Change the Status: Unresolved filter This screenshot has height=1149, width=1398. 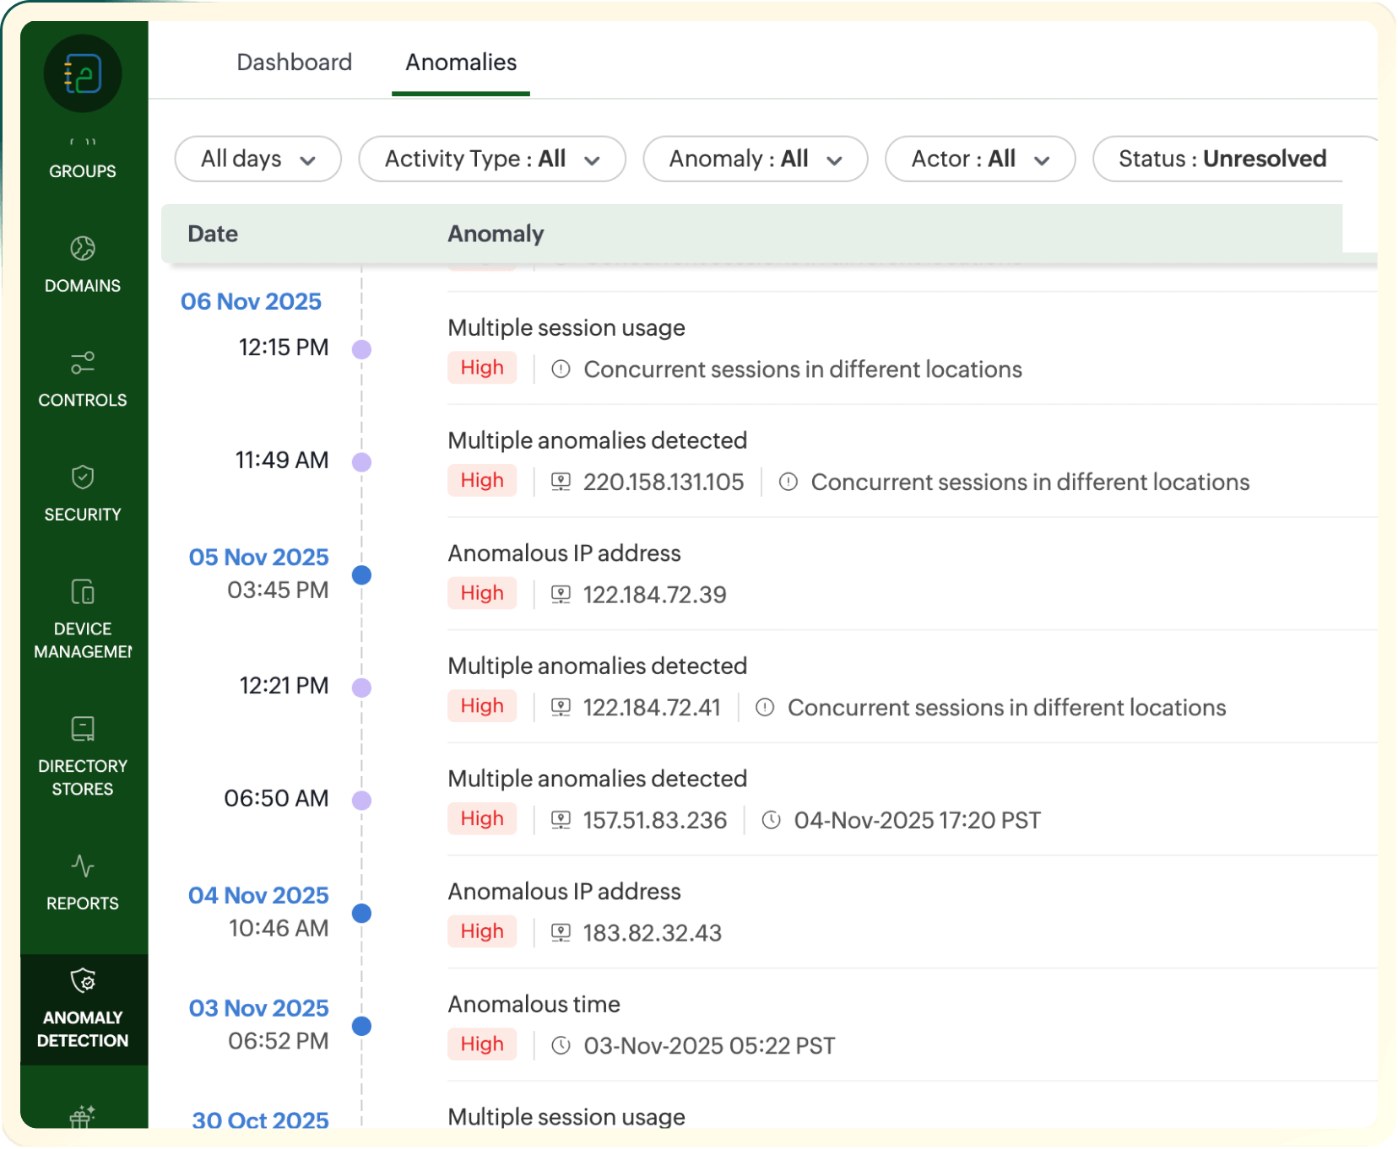pyautogui.click(x=1222, y=159)
